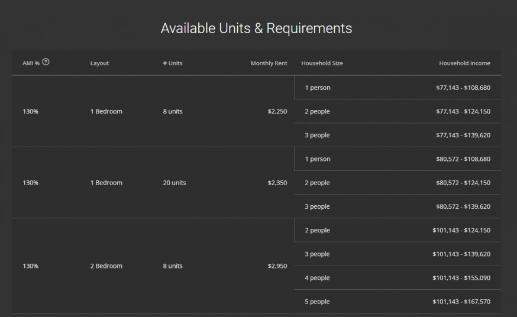Click income range $101,143 - $167,570

[461, 302]
